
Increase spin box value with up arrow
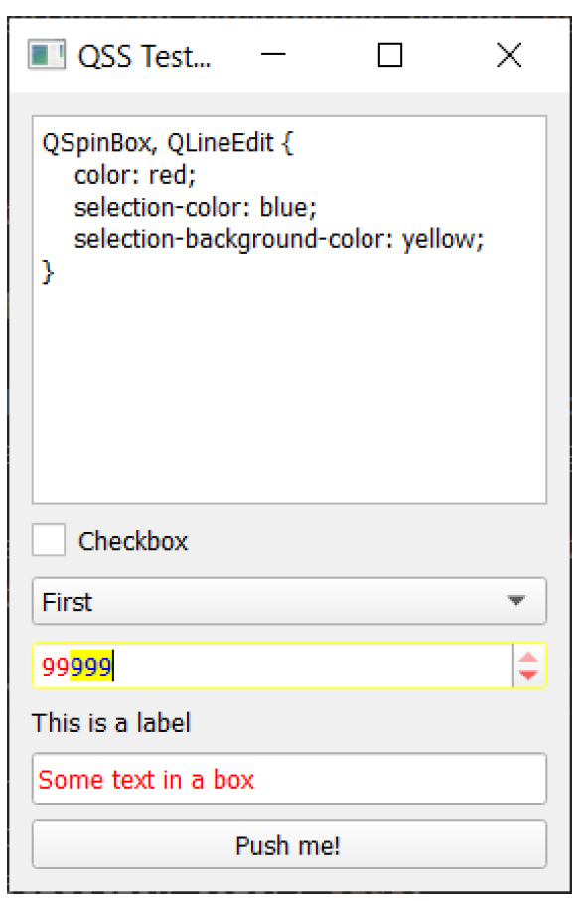click(528, 658)
